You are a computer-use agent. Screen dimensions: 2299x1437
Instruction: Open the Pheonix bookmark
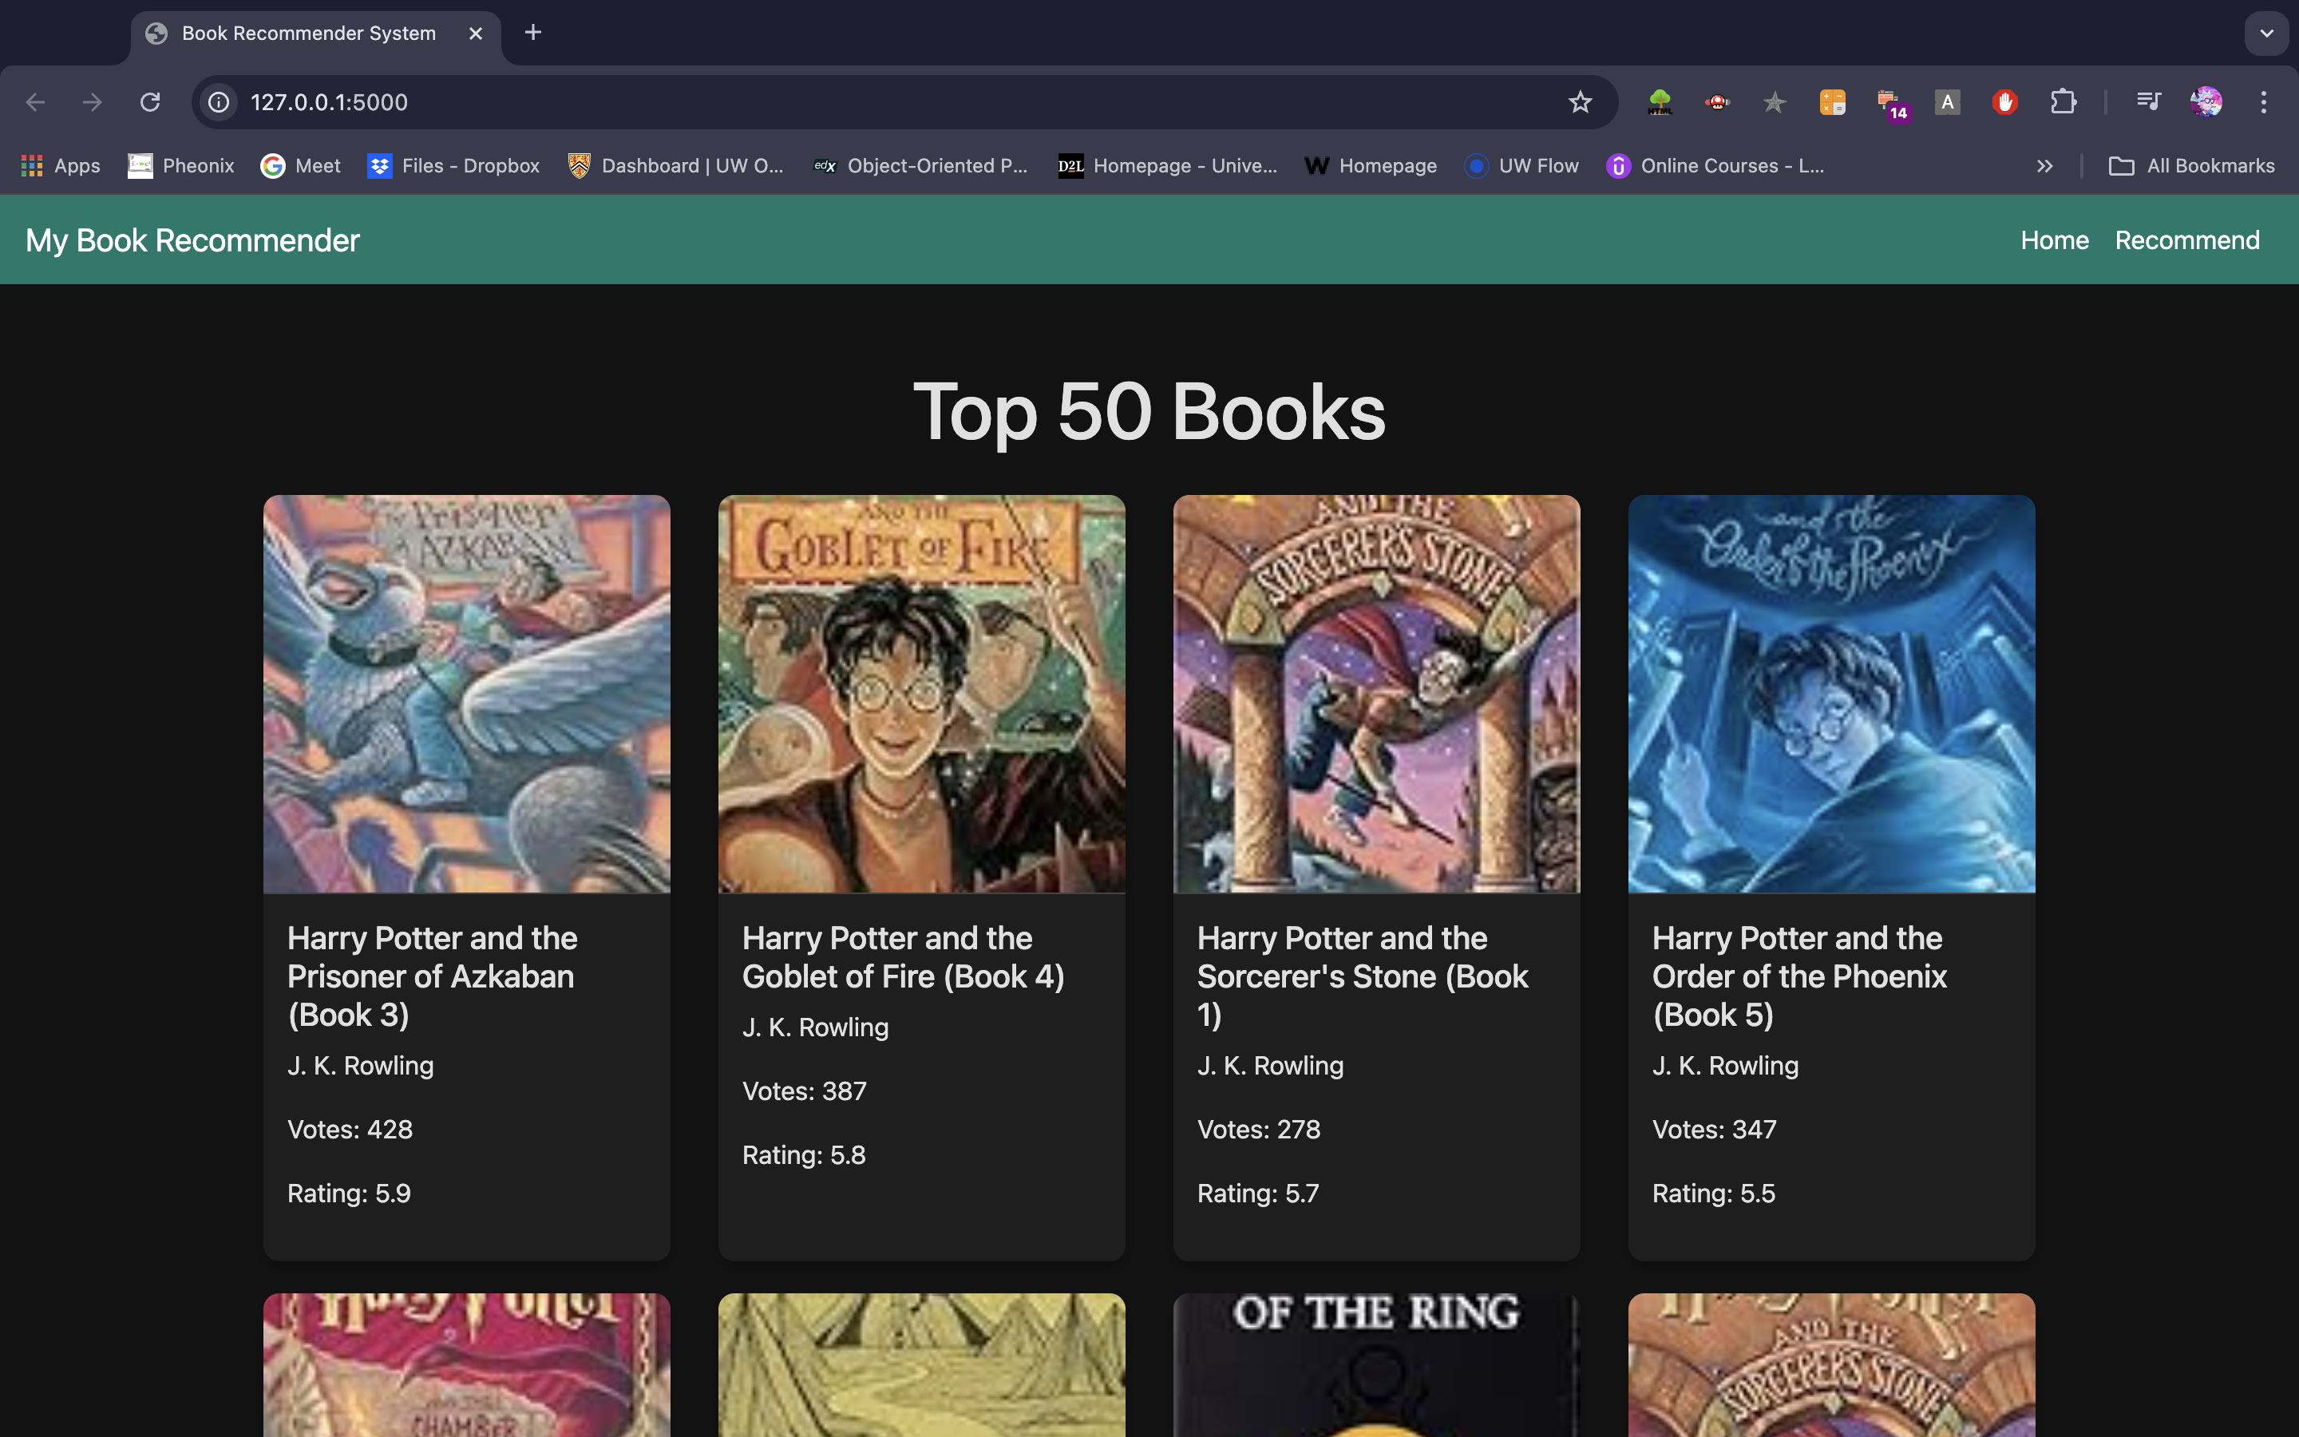(x=181, y=166)
